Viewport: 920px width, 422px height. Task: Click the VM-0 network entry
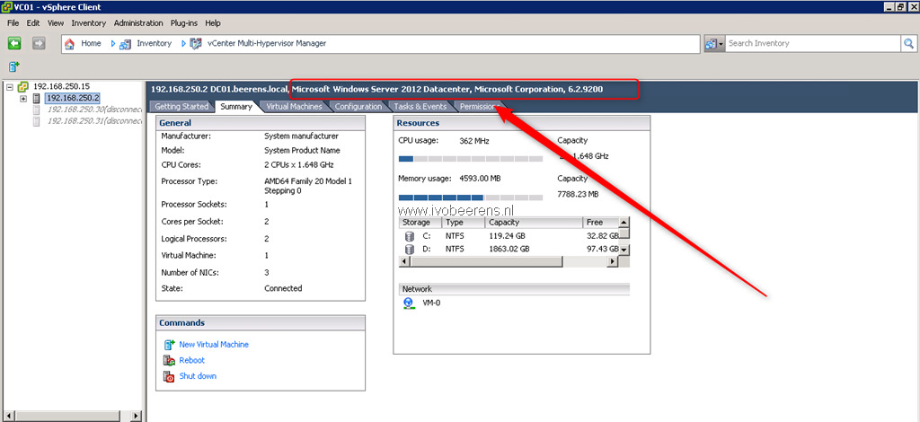click(431, 303)
